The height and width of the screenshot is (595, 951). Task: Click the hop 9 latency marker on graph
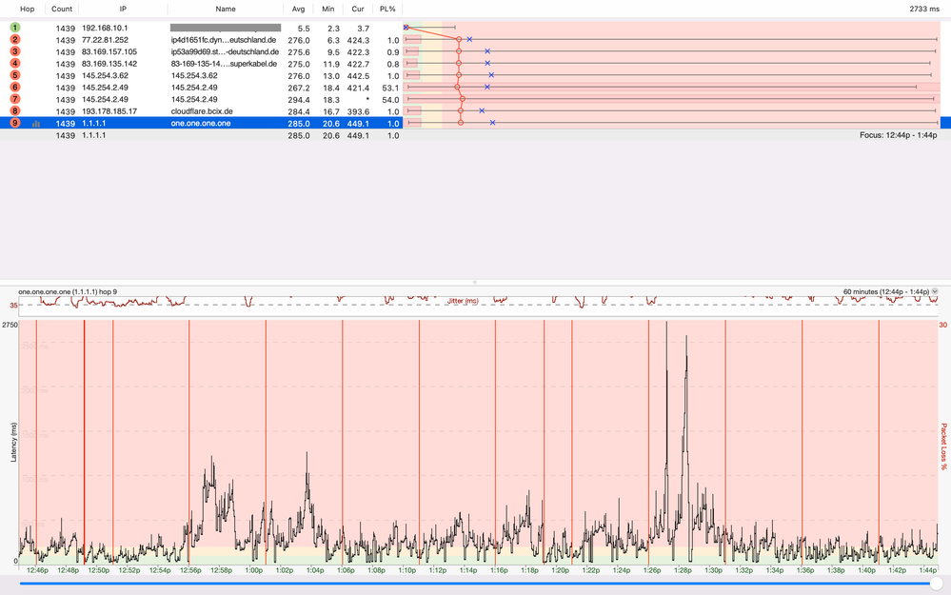(461, 123)
